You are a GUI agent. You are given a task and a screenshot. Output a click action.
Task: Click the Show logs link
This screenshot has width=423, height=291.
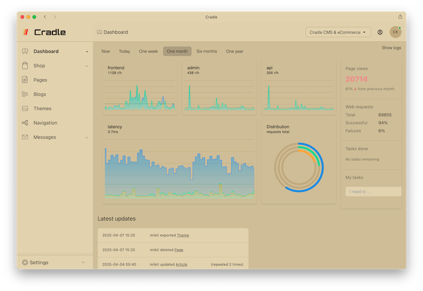(x=391, y=48)
